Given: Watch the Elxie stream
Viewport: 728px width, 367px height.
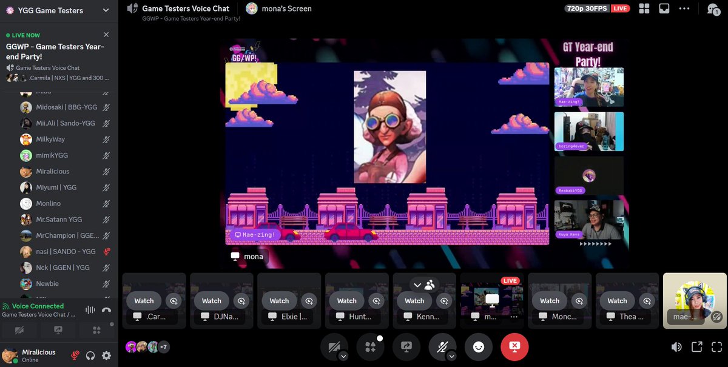Looking at the screenshot, I should (279, 301).
